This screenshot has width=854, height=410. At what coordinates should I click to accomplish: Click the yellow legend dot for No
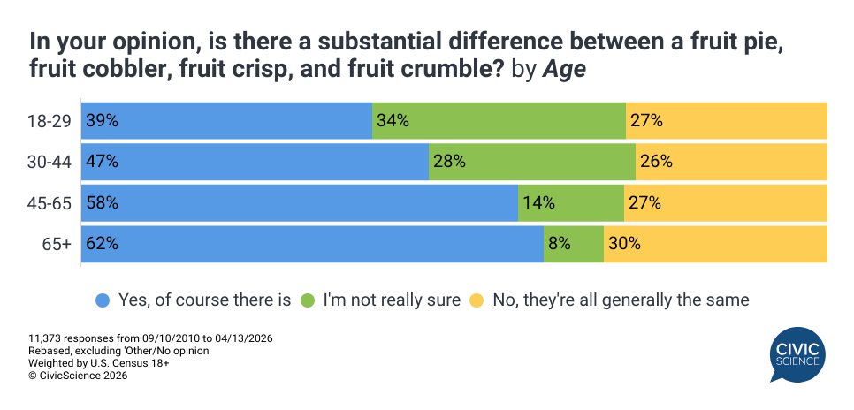pyautogui.click(x=477, y=300)
